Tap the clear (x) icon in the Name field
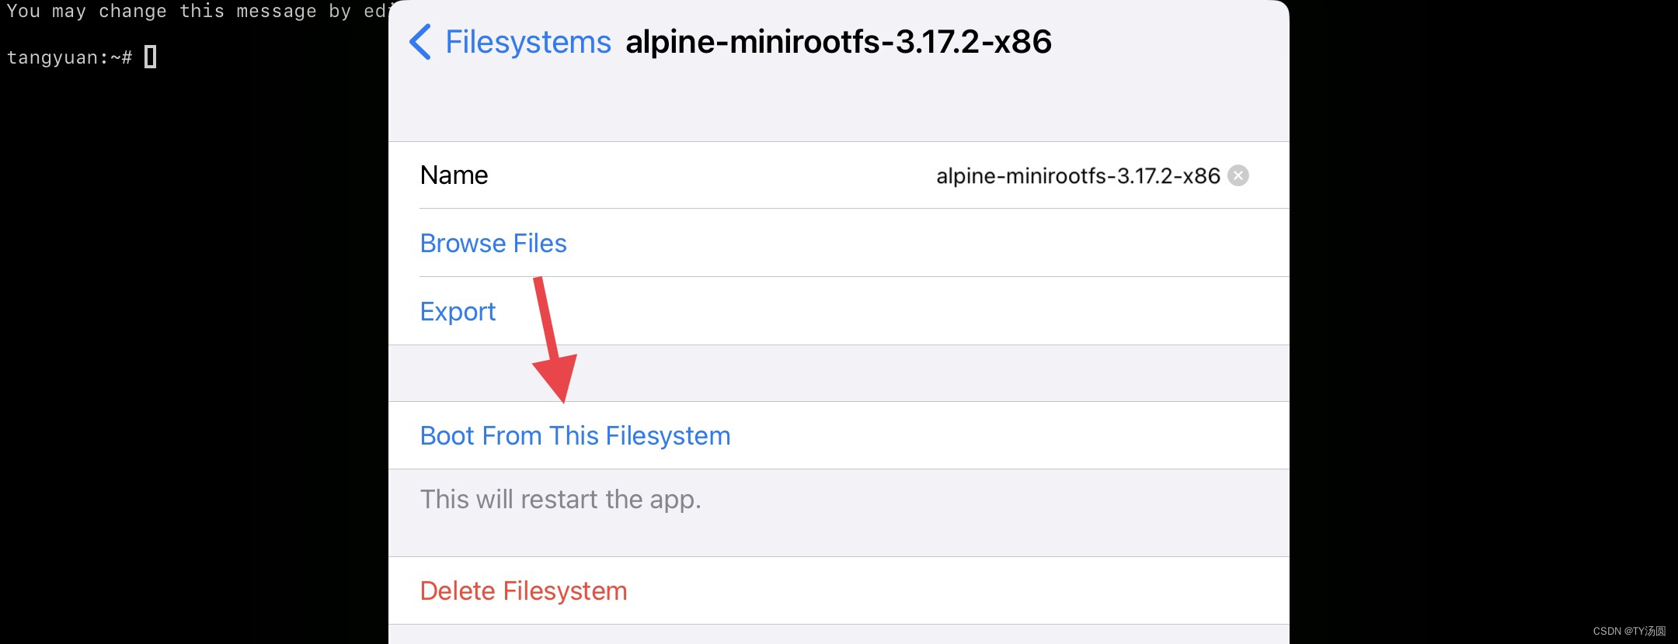This screenshot has width=1678, height=644. pos(1239,175)
